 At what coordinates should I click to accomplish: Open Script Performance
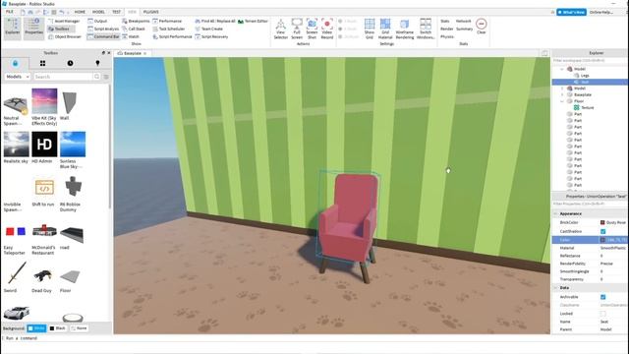pyautogui.click(x=172, y=36)
